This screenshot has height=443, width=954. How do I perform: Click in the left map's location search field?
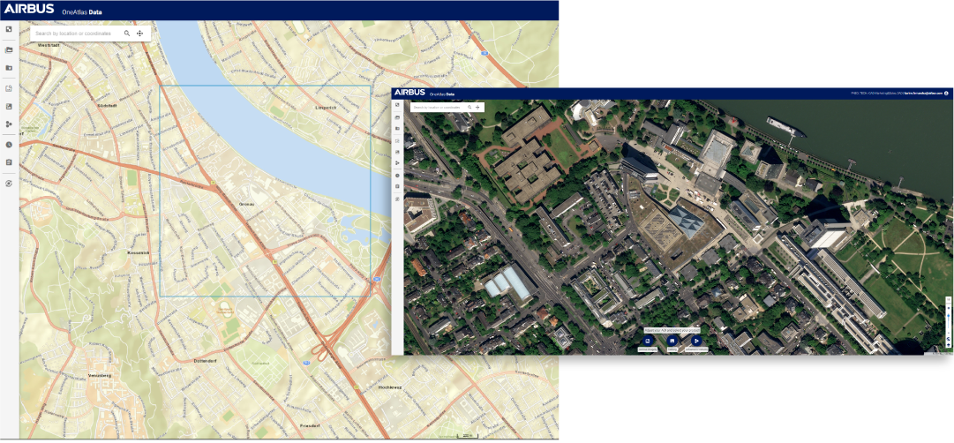tap(75, 34)
